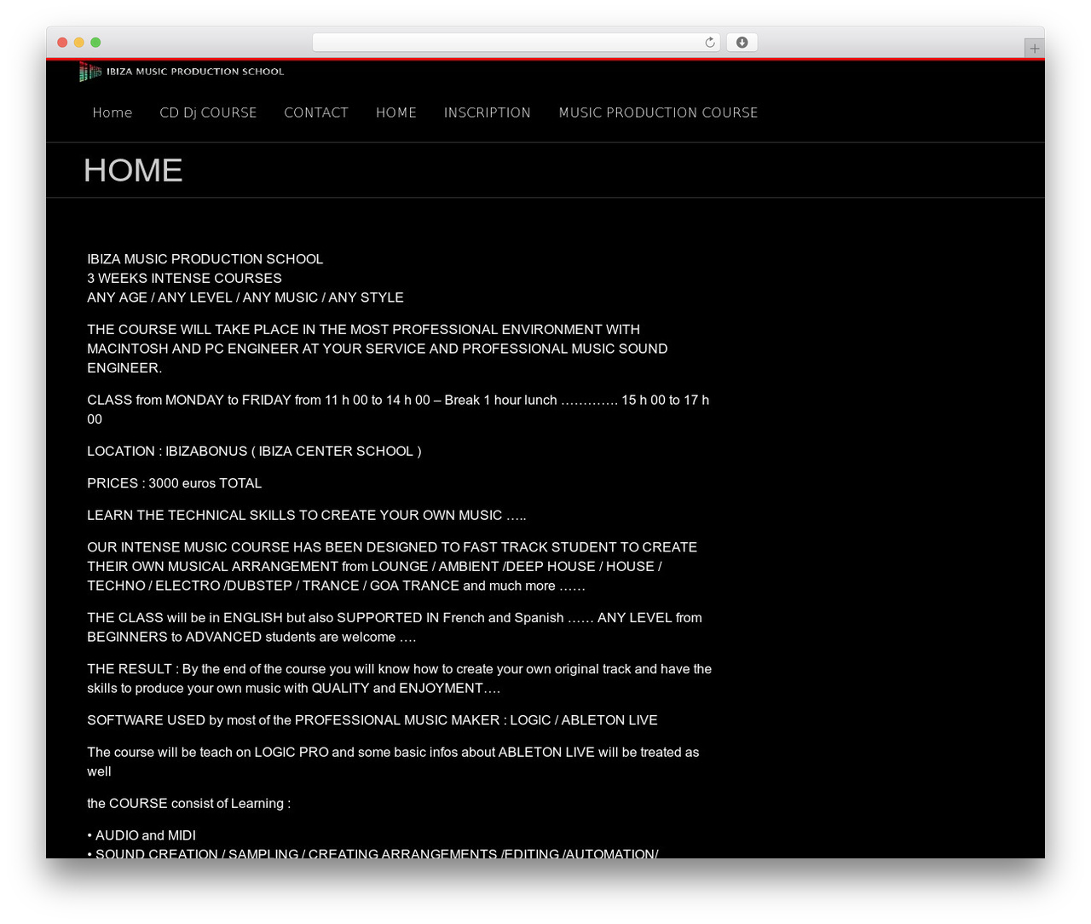
Task: Navigate to MUSIC PRODUCTION COURSE
Action: pos(658,113)
